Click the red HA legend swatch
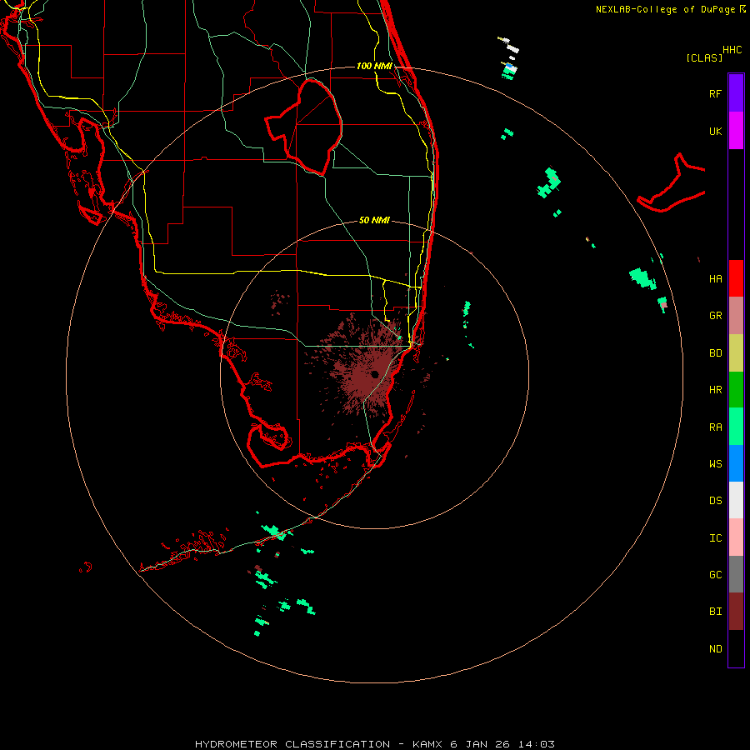 pyautogui.click(x=736, y=278)
